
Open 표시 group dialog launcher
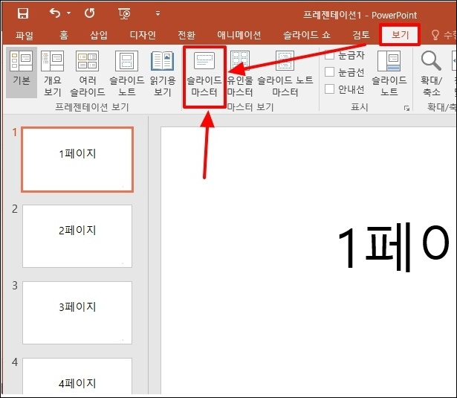[x=406, y=109]
